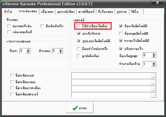
Task: Disable ปรับความเร็ว checkbox
Action: 121,49
